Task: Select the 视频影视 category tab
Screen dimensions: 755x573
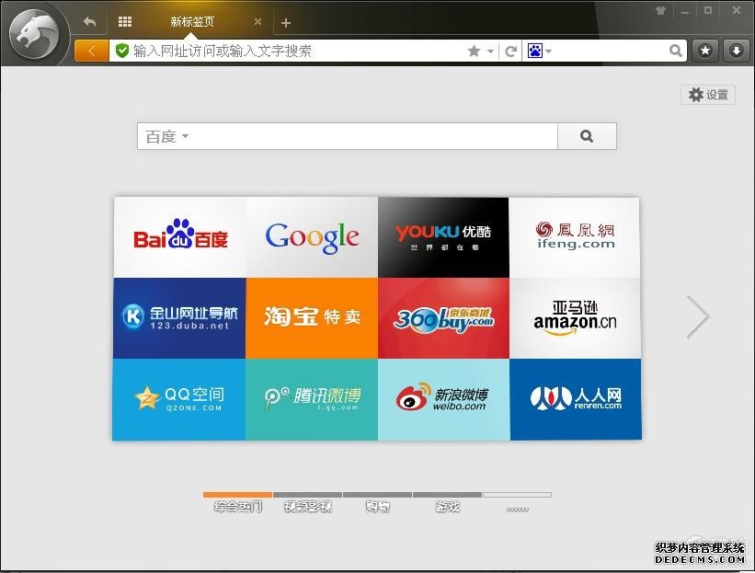Action: click(308, 503)
